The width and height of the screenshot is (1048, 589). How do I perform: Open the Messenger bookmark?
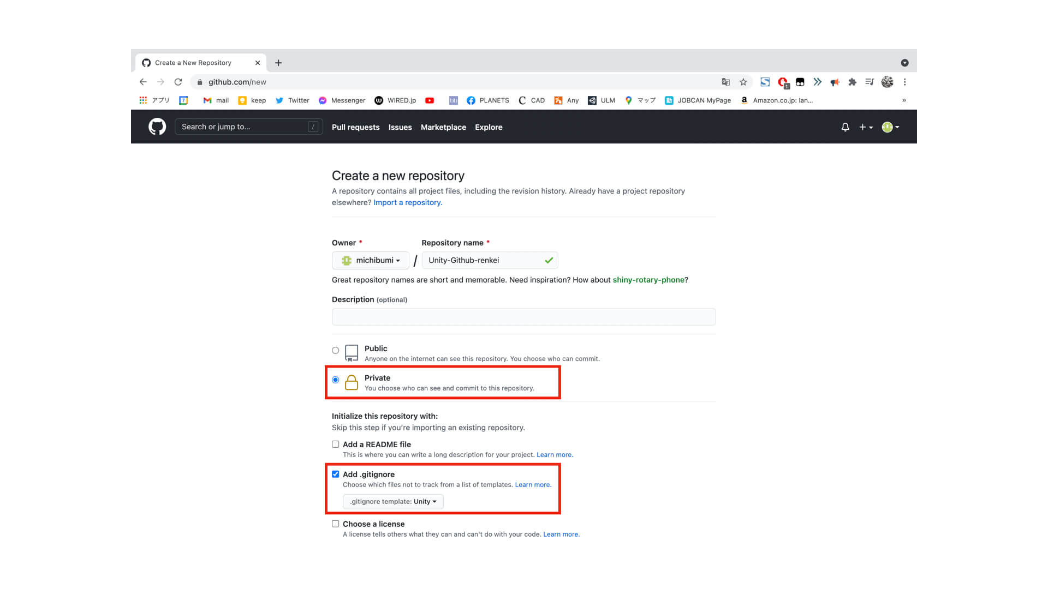click(342, 100)
